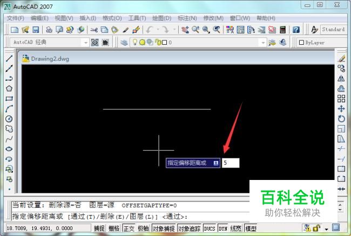Click the Cut scissors icon
Viewport: 351px width, 236px height.
tap(94, 30)
